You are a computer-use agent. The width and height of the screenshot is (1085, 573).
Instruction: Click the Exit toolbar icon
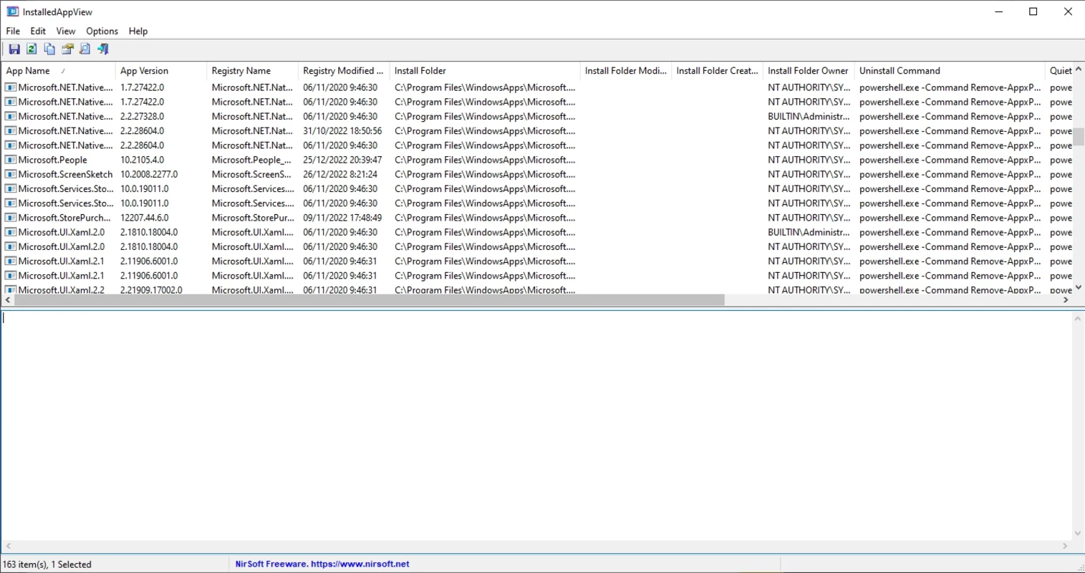[x=103, y=49]
